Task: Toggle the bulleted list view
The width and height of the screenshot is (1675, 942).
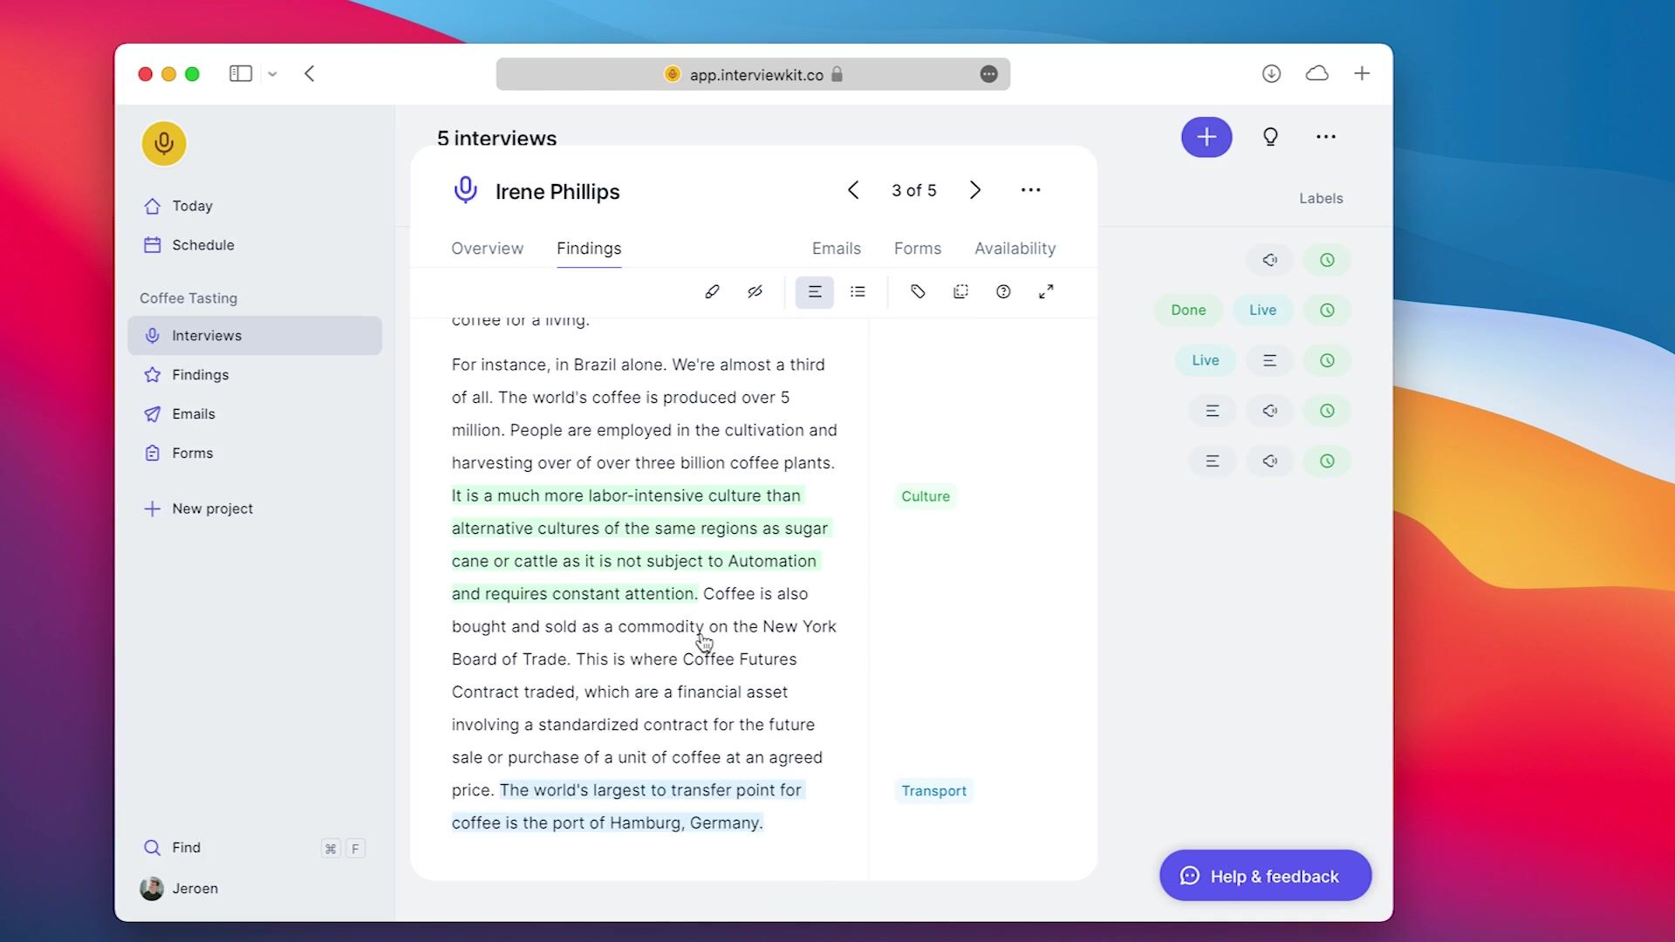Action: tap(858, 292)
